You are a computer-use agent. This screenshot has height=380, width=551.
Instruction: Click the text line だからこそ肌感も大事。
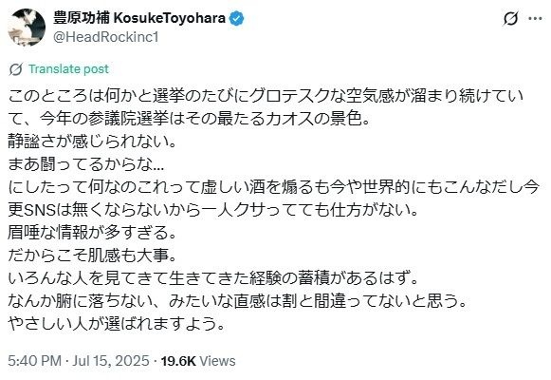pos(92,256)
